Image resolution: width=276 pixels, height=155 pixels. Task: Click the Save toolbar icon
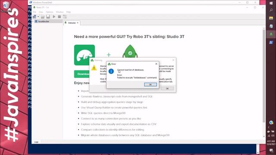click(x=48, y=17)
